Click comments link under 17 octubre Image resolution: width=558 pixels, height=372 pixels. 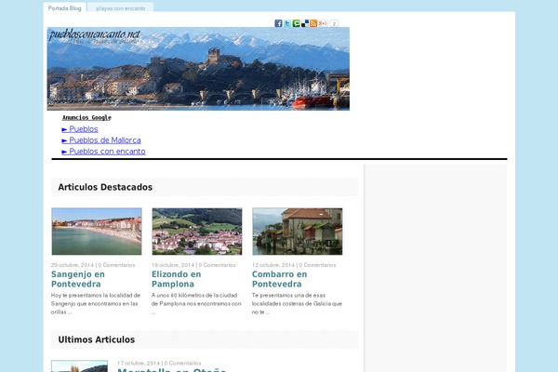tap(182, 363)
